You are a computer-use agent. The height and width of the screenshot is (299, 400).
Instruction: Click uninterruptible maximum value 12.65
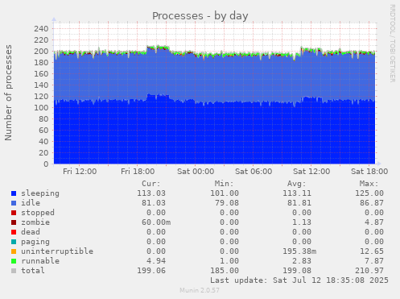(372, 251)
